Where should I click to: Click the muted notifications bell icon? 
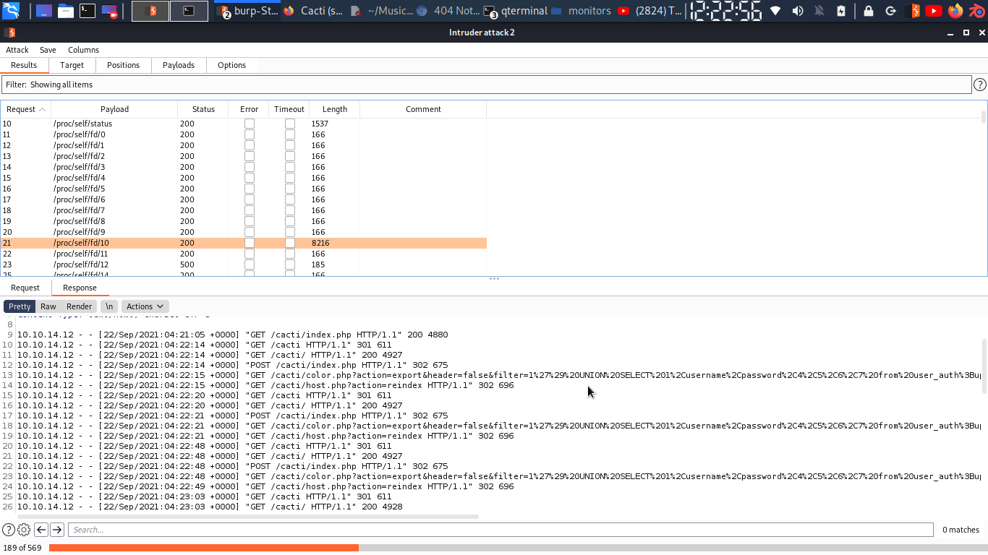point(819,11)
